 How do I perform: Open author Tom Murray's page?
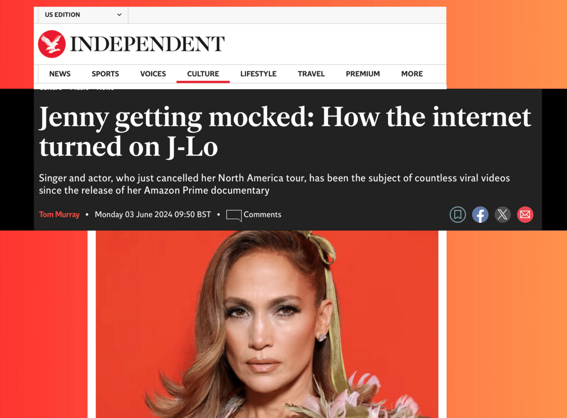[59, 215]
